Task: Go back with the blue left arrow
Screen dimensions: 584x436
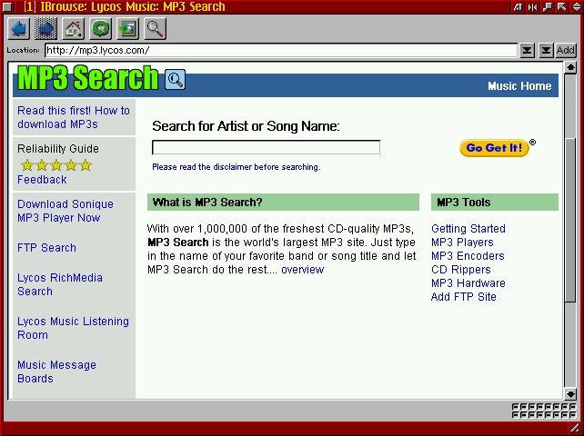Action: click(x=18, y=29)
